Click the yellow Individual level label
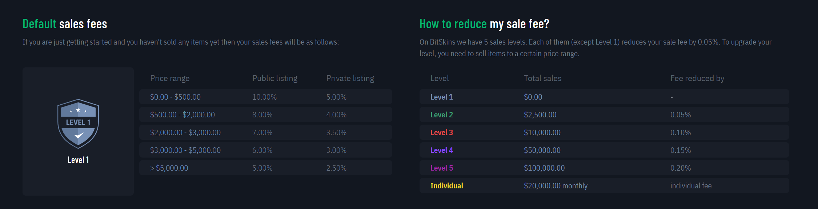This screenshot has width=818, height=209. point(446,186)
